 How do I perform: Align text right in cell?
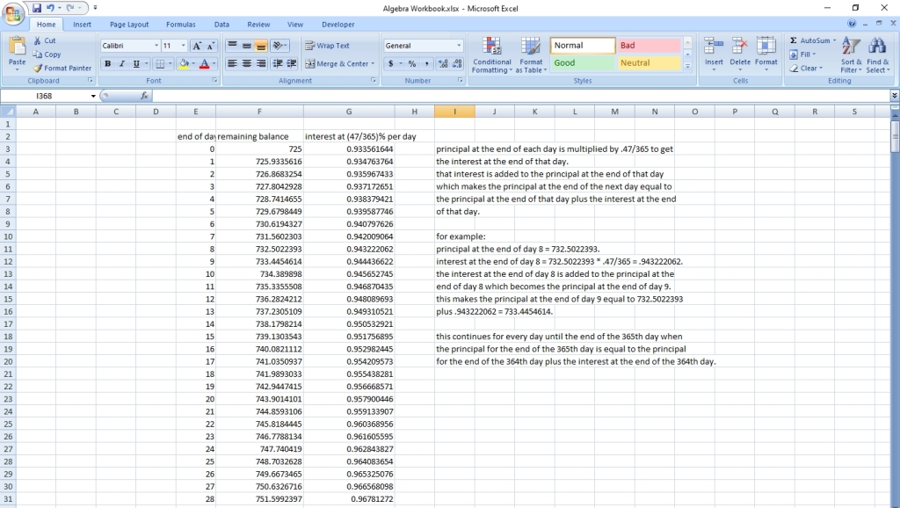[x=260, y=63]
